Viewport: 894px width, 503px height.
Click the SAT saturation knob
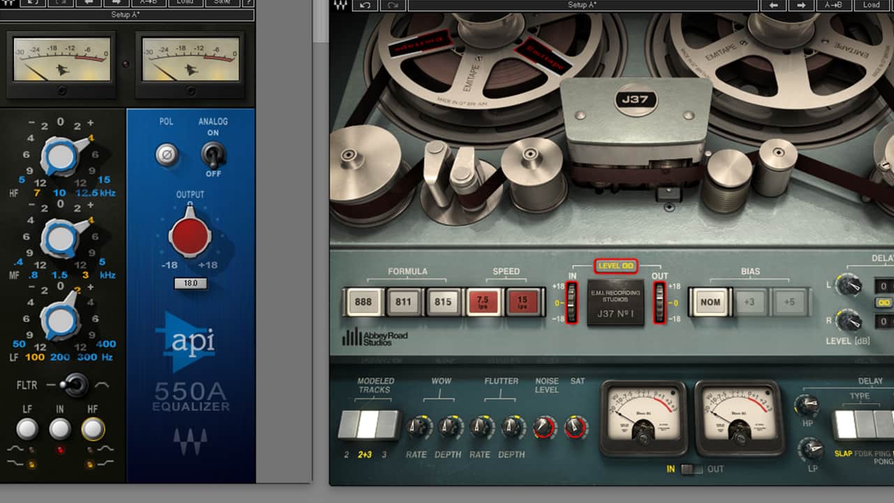(576, 427)
